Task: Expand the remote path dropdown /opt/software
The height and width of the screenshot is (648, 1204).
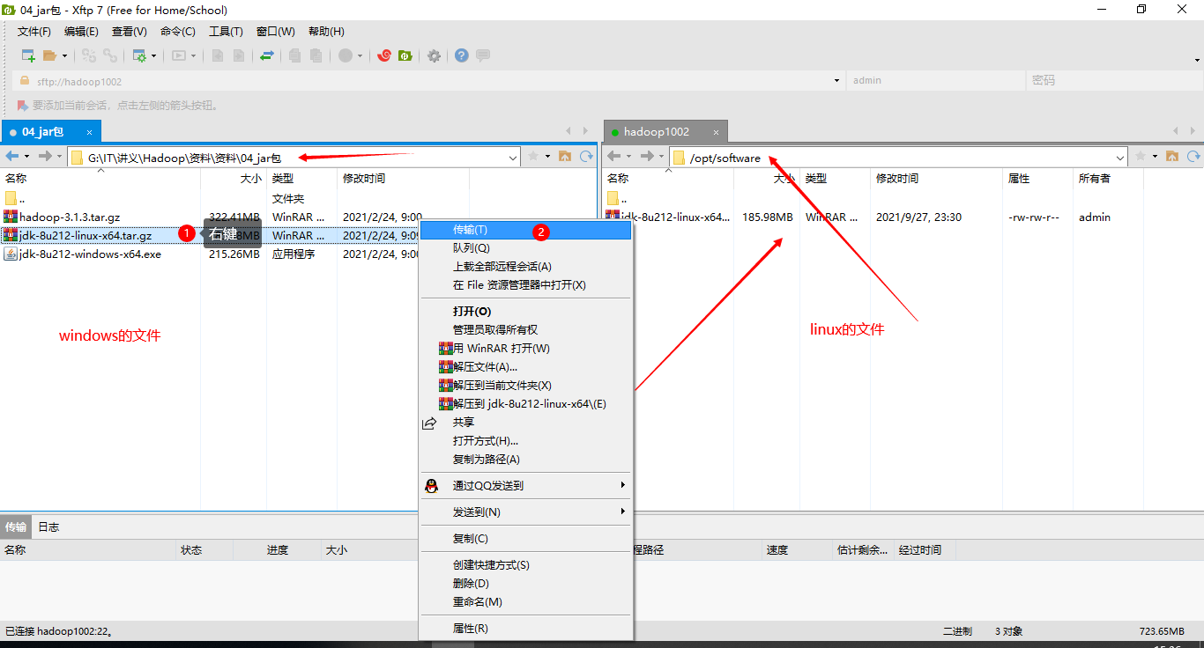Action: click(x=1121, y=158)
